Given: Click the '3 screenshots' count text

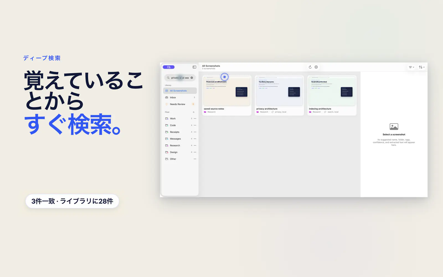Looking at the screenshot, I should [x=209, y=69].
